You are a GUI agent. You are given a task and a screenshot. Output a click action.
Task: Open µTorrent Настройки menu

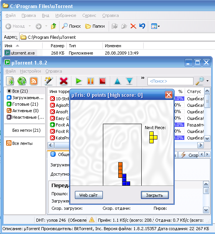pyautogui.click(x=30, y=71)
